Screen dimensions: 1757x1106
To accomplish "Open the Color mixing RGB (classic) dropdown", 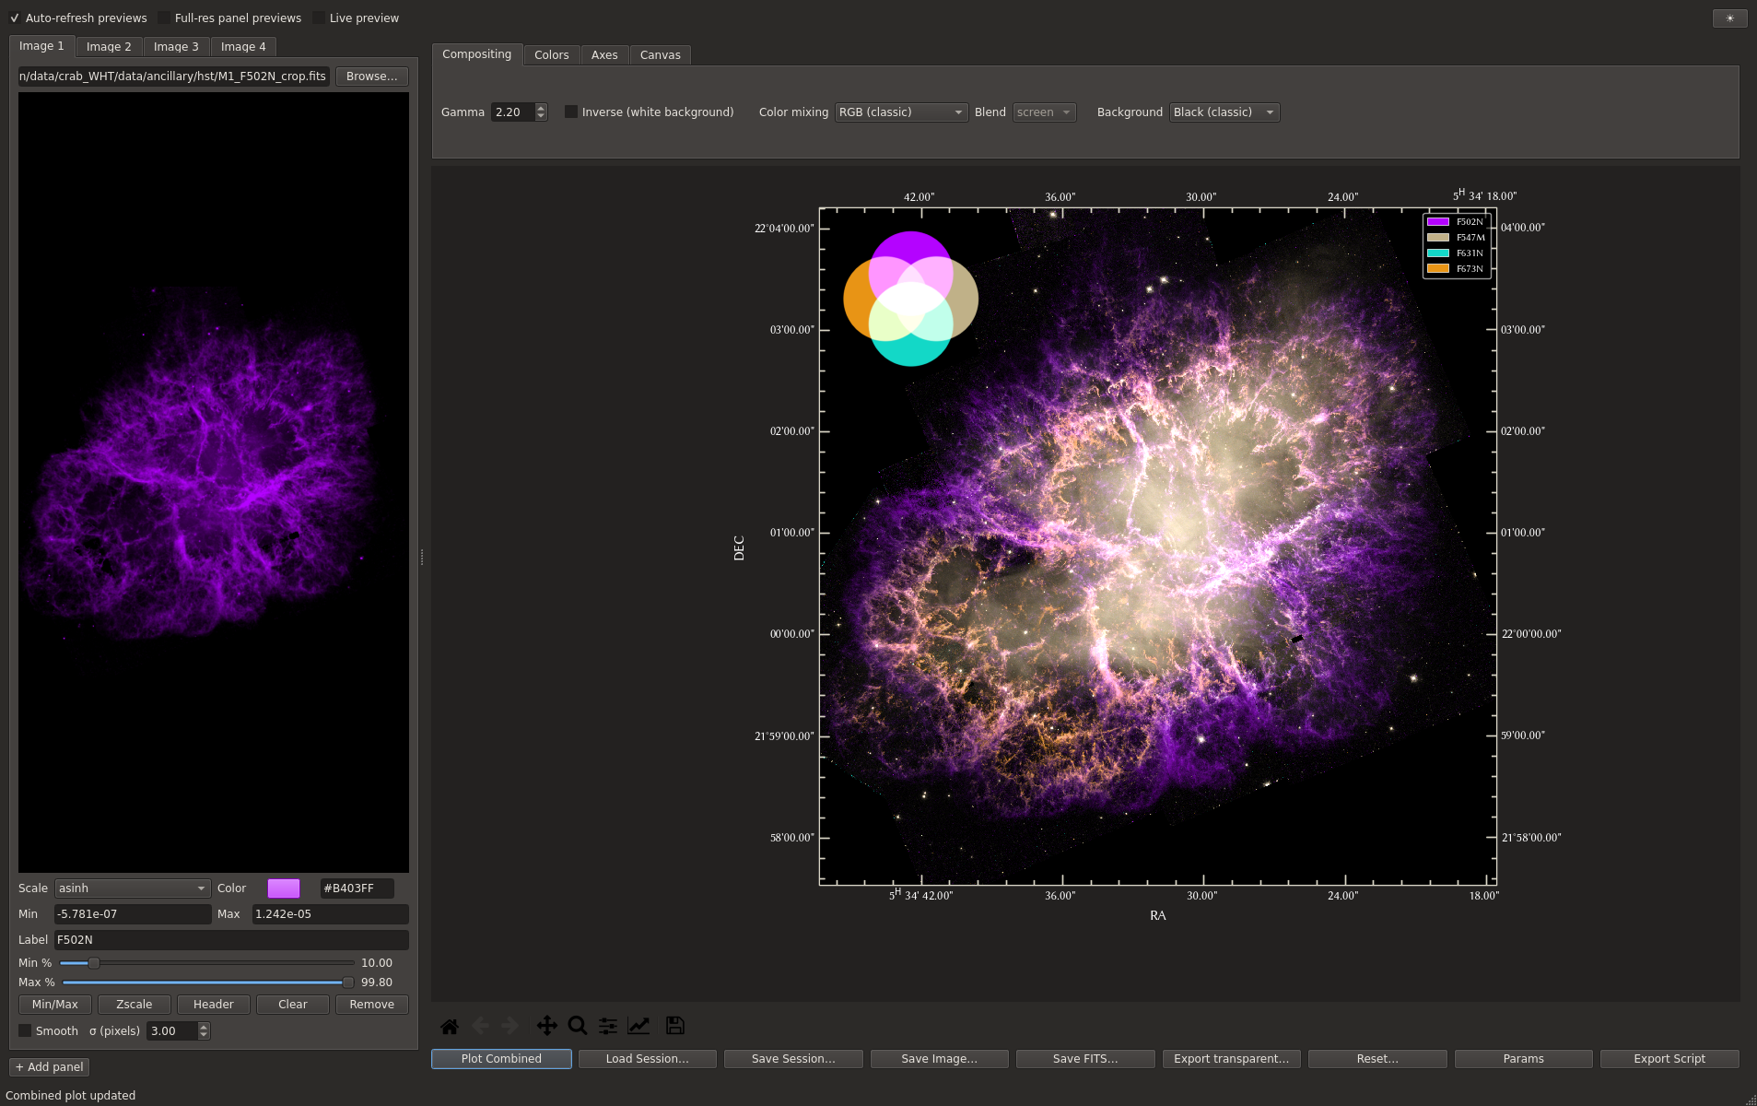I will [901, 112].
